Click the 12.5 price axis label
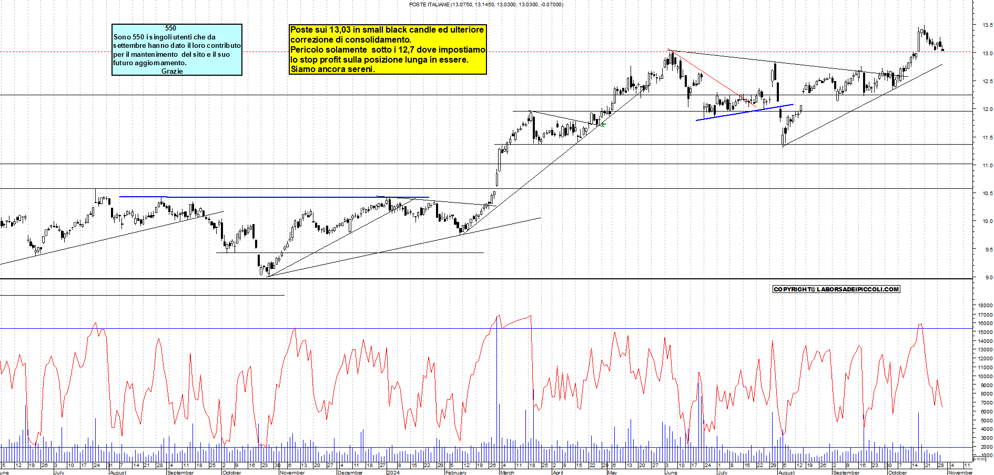This screenshot has height=475, width=994. [987, 82]
